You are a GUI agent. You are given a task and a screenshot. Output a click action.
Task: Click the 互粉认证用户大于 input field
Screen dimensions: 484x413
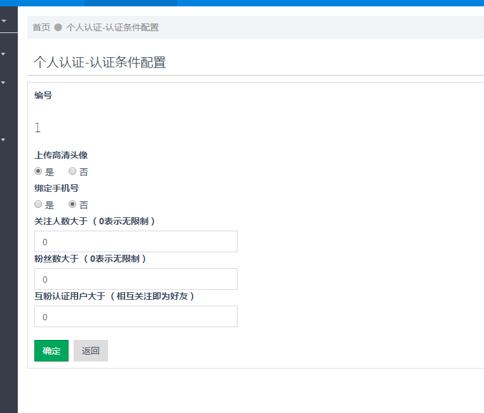[x=136, y=316]
